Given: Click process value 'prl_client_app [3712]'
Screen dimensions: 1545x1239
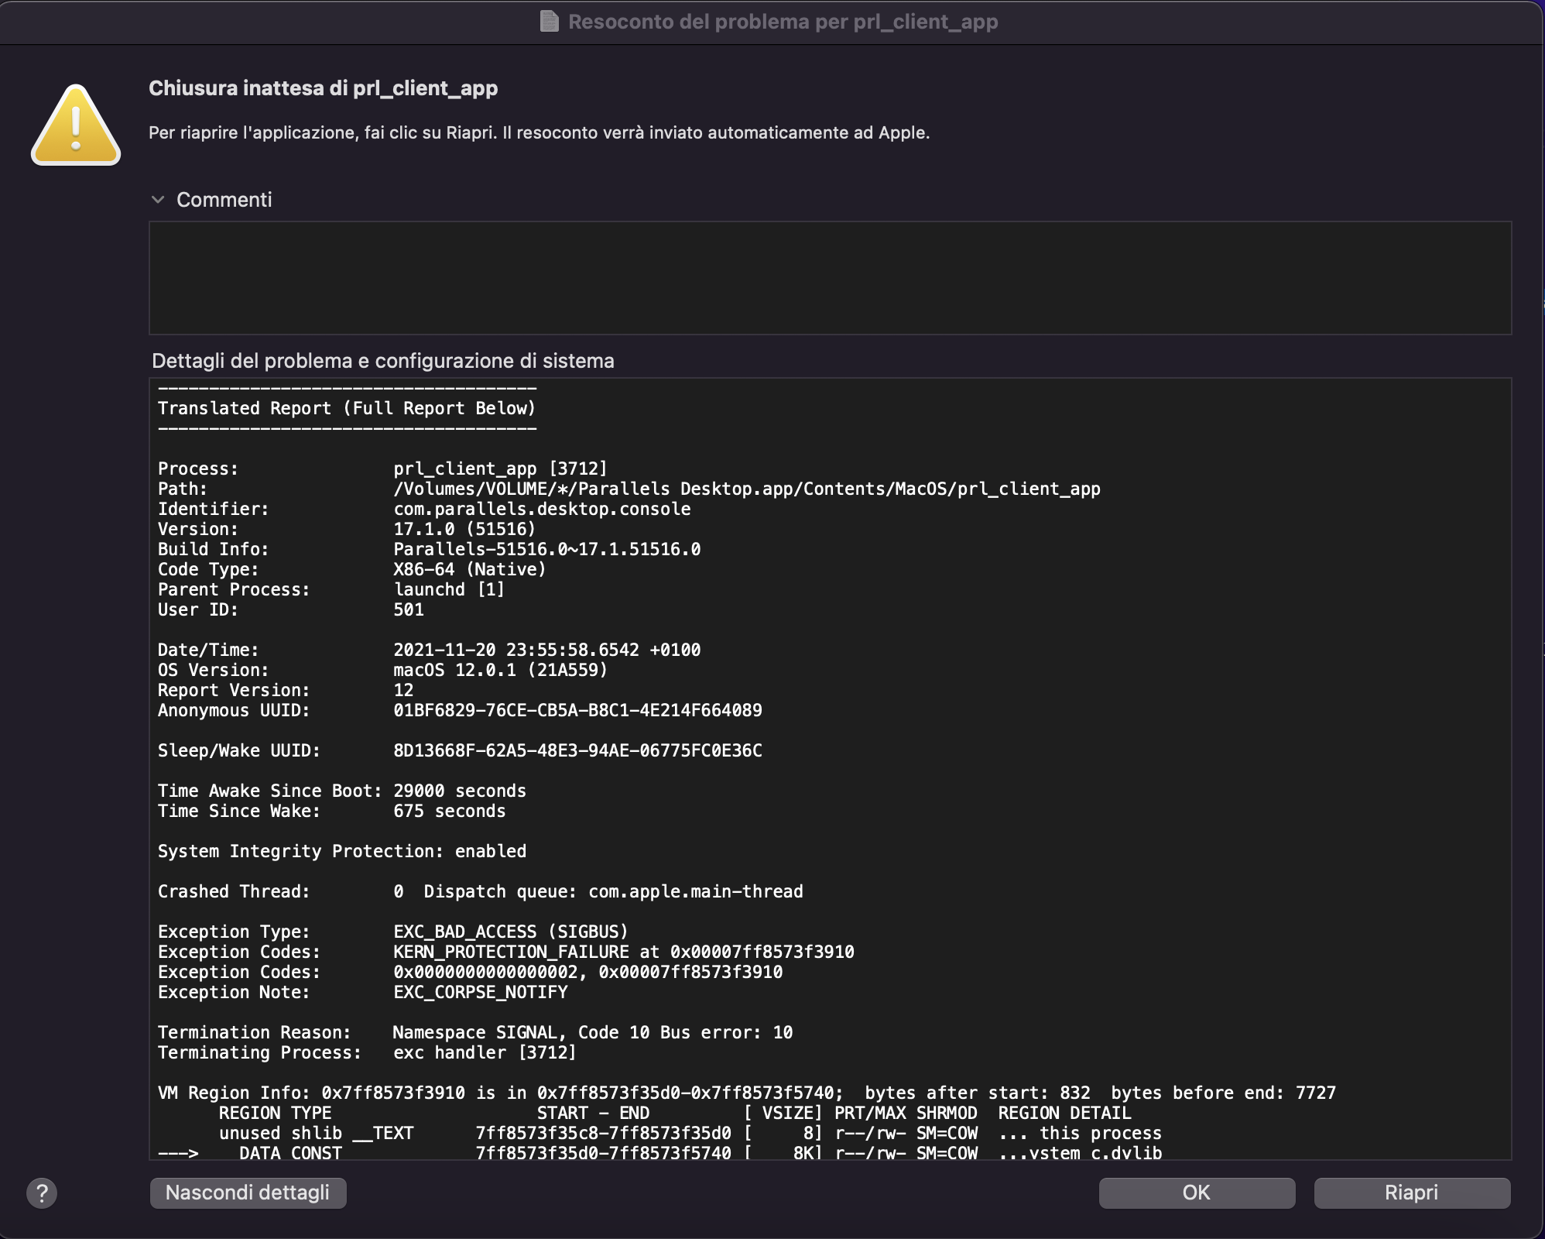Looking at the screenshot, I should pyautogui.click(x=500, y=468).
